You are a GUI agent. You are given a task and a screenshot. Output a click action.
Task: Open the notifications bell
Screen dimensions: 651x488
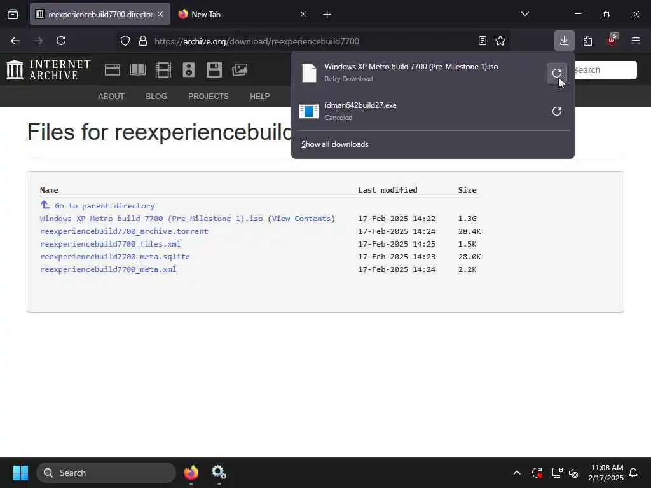[633, 473]
